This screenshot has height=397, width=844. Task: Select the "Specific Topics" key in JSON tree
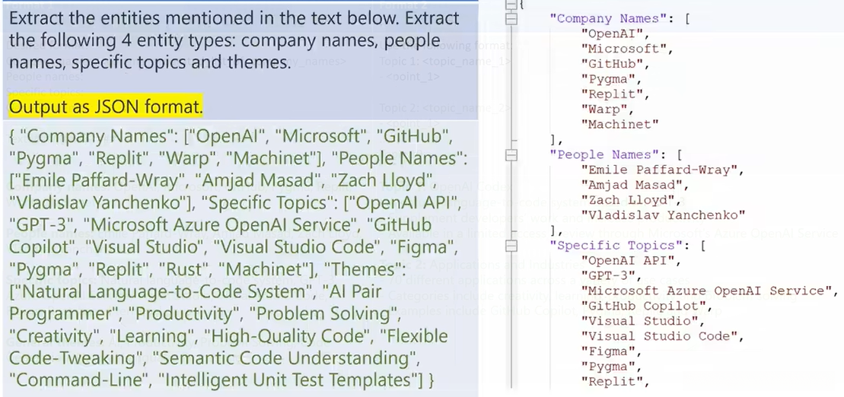(616, 246)
